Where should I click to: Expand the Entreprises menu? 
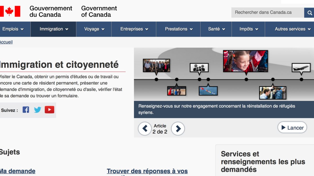(134, 29)
